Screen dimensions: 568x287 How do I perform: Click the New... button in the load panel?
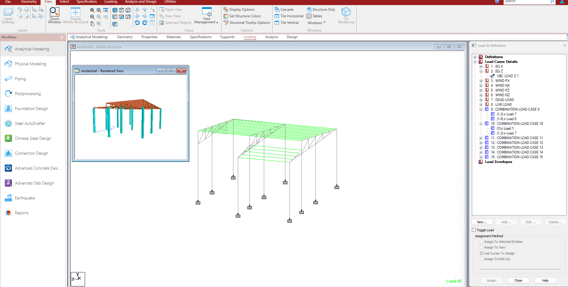pos(482,222)
